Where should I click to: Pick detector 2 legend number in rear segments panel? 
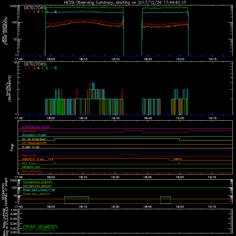point(30,68)
